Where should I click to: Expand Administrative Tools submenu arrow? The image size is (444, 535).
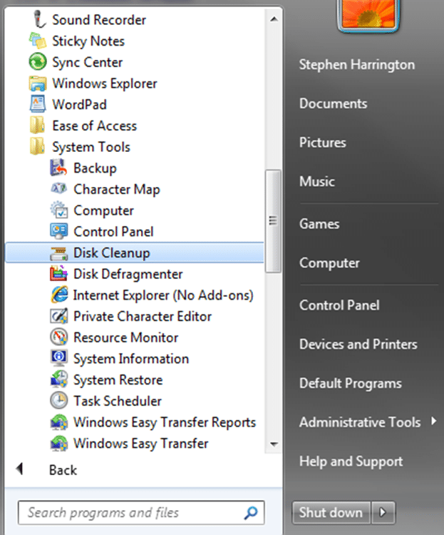click(433, 421)
